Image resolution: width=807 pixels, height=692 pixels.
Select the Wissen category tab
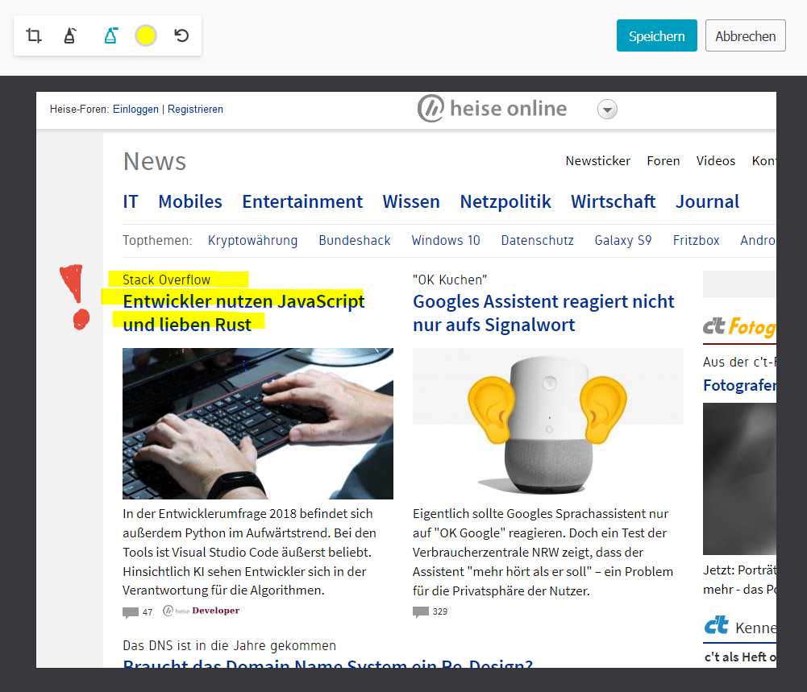[410, 201]
